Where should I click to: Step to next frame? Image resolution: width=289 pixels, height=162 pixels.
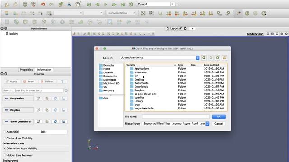[114, 4]
